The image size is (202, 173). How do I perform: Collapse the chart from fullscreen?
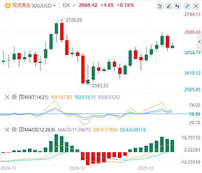coord(187,6)
